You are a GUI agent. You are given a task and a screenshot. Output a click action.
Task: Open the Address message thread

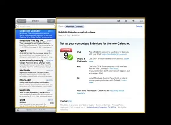(x=35, y=103)
